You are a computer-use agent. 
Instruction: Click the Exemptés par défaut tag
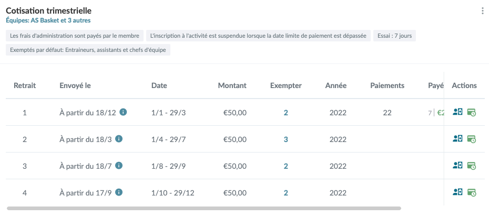[x=88, y=50]
